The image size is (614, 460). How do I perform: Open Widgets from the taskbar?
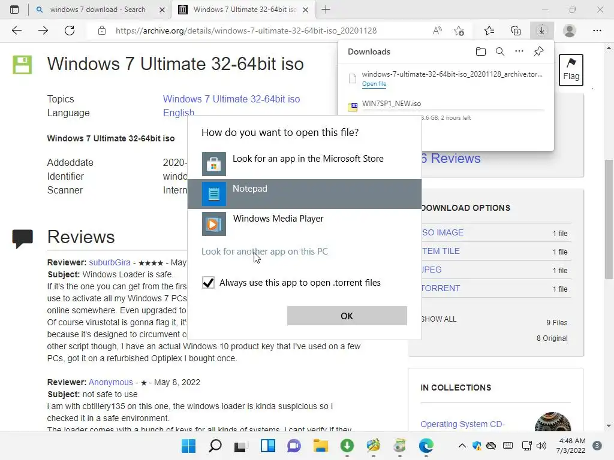pos(268,446)
